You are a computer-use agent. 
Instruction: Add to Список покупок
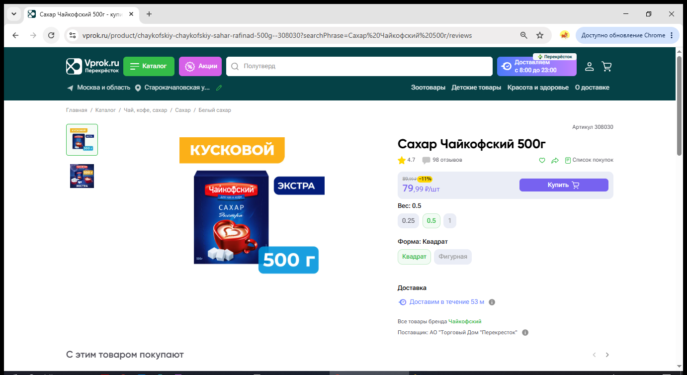[589, 160]
